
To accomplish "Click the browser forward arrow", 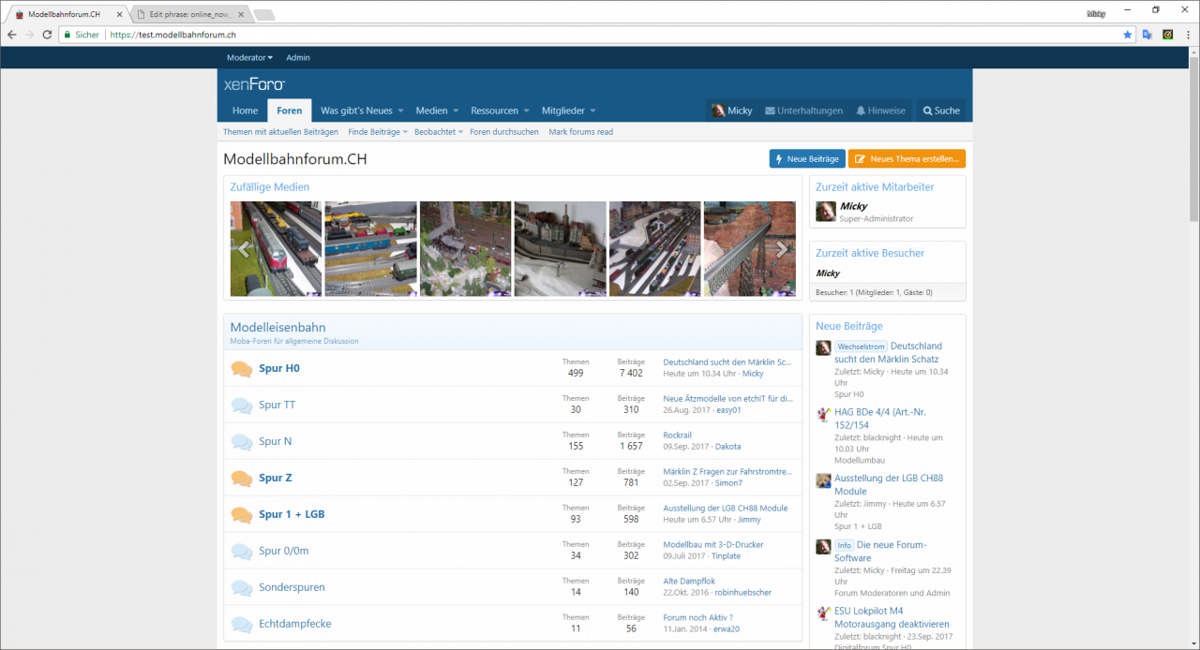I will 30,35.
